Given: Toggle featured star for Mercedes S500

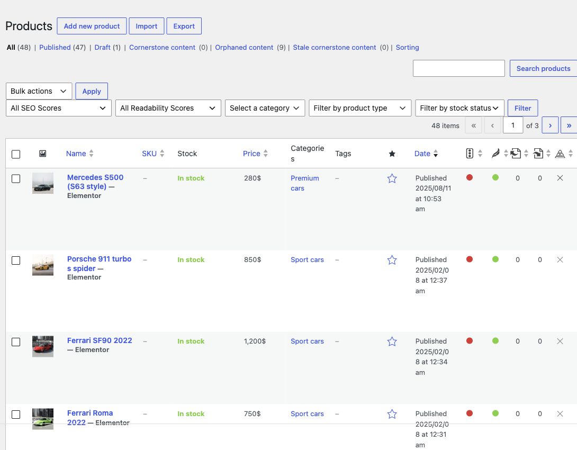Looking at the screenshot, I should [392, 178].
